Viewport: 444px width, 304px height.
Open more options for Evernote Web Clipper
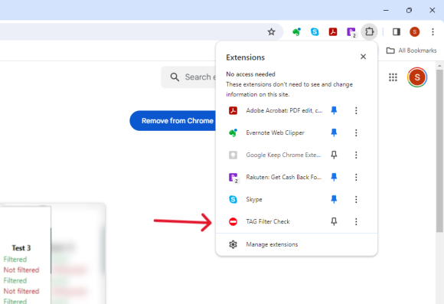356,132
